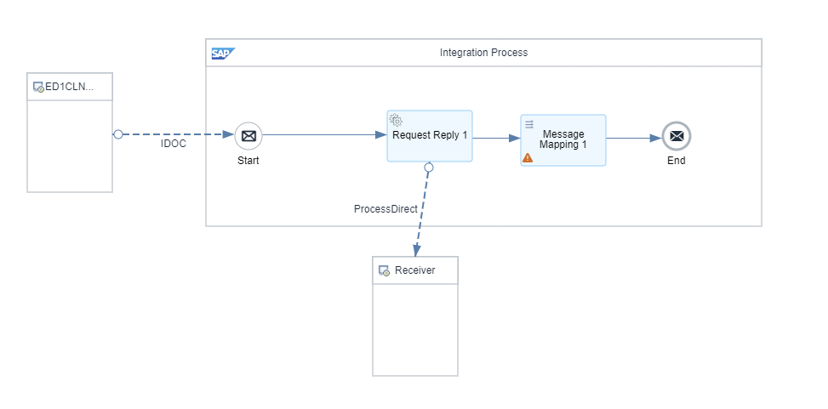Click the gear icon on Request Reply 1

(x=396, y=120)
